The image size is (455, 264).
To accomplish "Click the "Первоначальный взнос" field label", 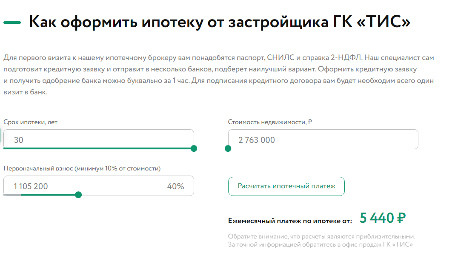I will pos(82,168).
